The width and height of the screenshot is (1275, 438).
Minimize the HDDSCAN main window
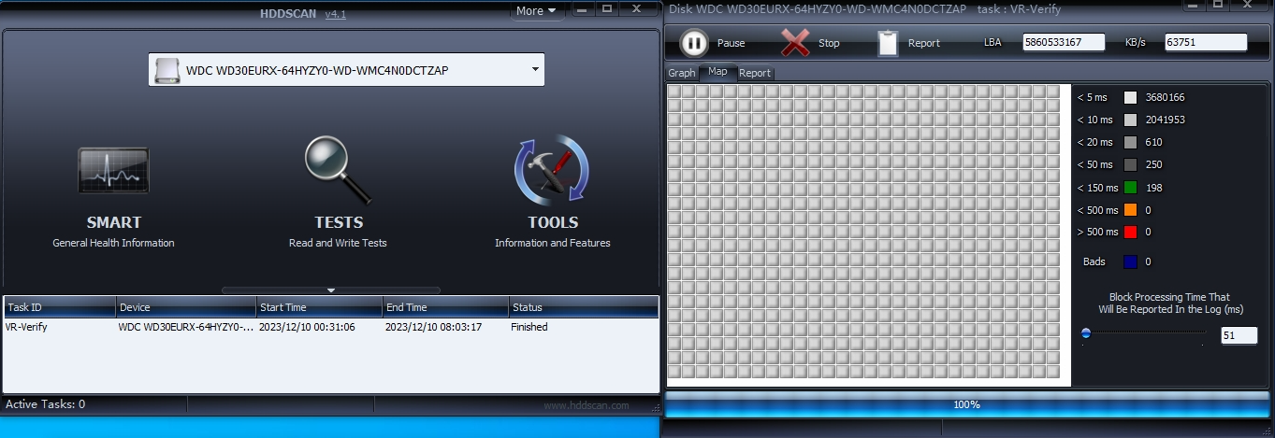pos(582,9)
